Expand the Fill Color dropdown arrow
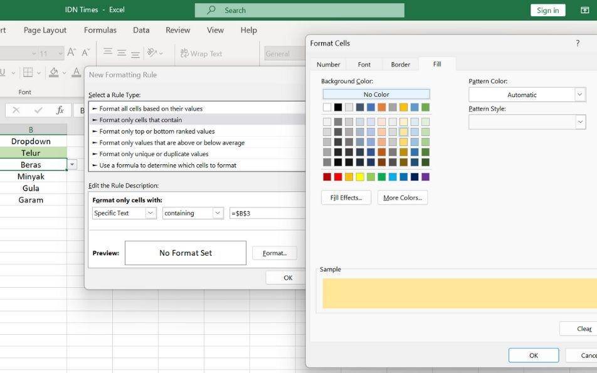This screenshot has width=597, height=373. pyautogui.click(x=65, y=73)
